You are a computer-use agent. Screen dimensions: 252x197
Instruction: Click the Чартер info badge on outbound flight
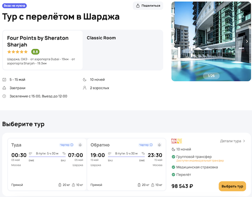66,145
